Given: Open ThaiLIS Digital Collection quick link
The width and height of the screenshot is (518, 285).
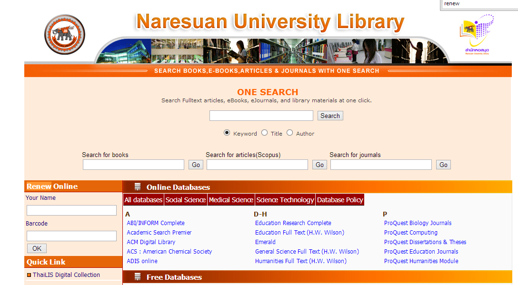Looking at the screenshot, I should pyautogui.click(x=66, y=275).
